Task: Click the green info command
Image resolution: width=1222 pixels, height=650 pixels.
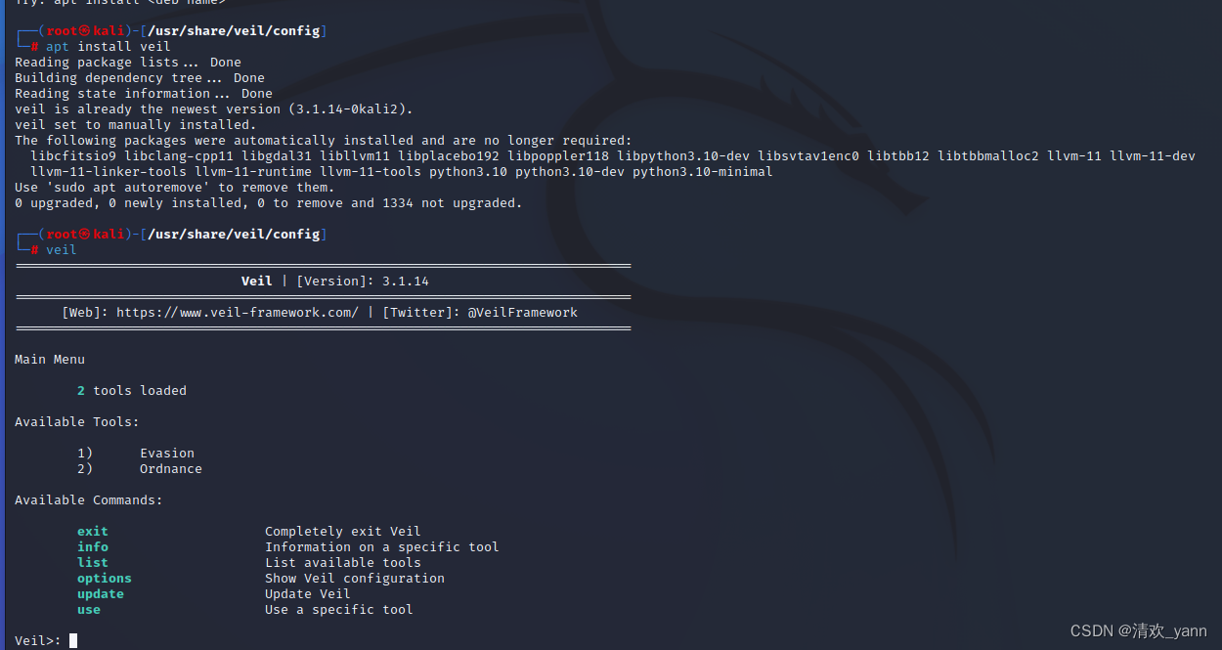Action: click(x=93, y=547)
